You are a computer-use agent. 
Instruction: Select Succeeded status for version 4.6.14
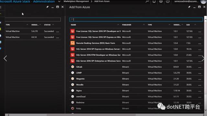(x=49, y=37)
